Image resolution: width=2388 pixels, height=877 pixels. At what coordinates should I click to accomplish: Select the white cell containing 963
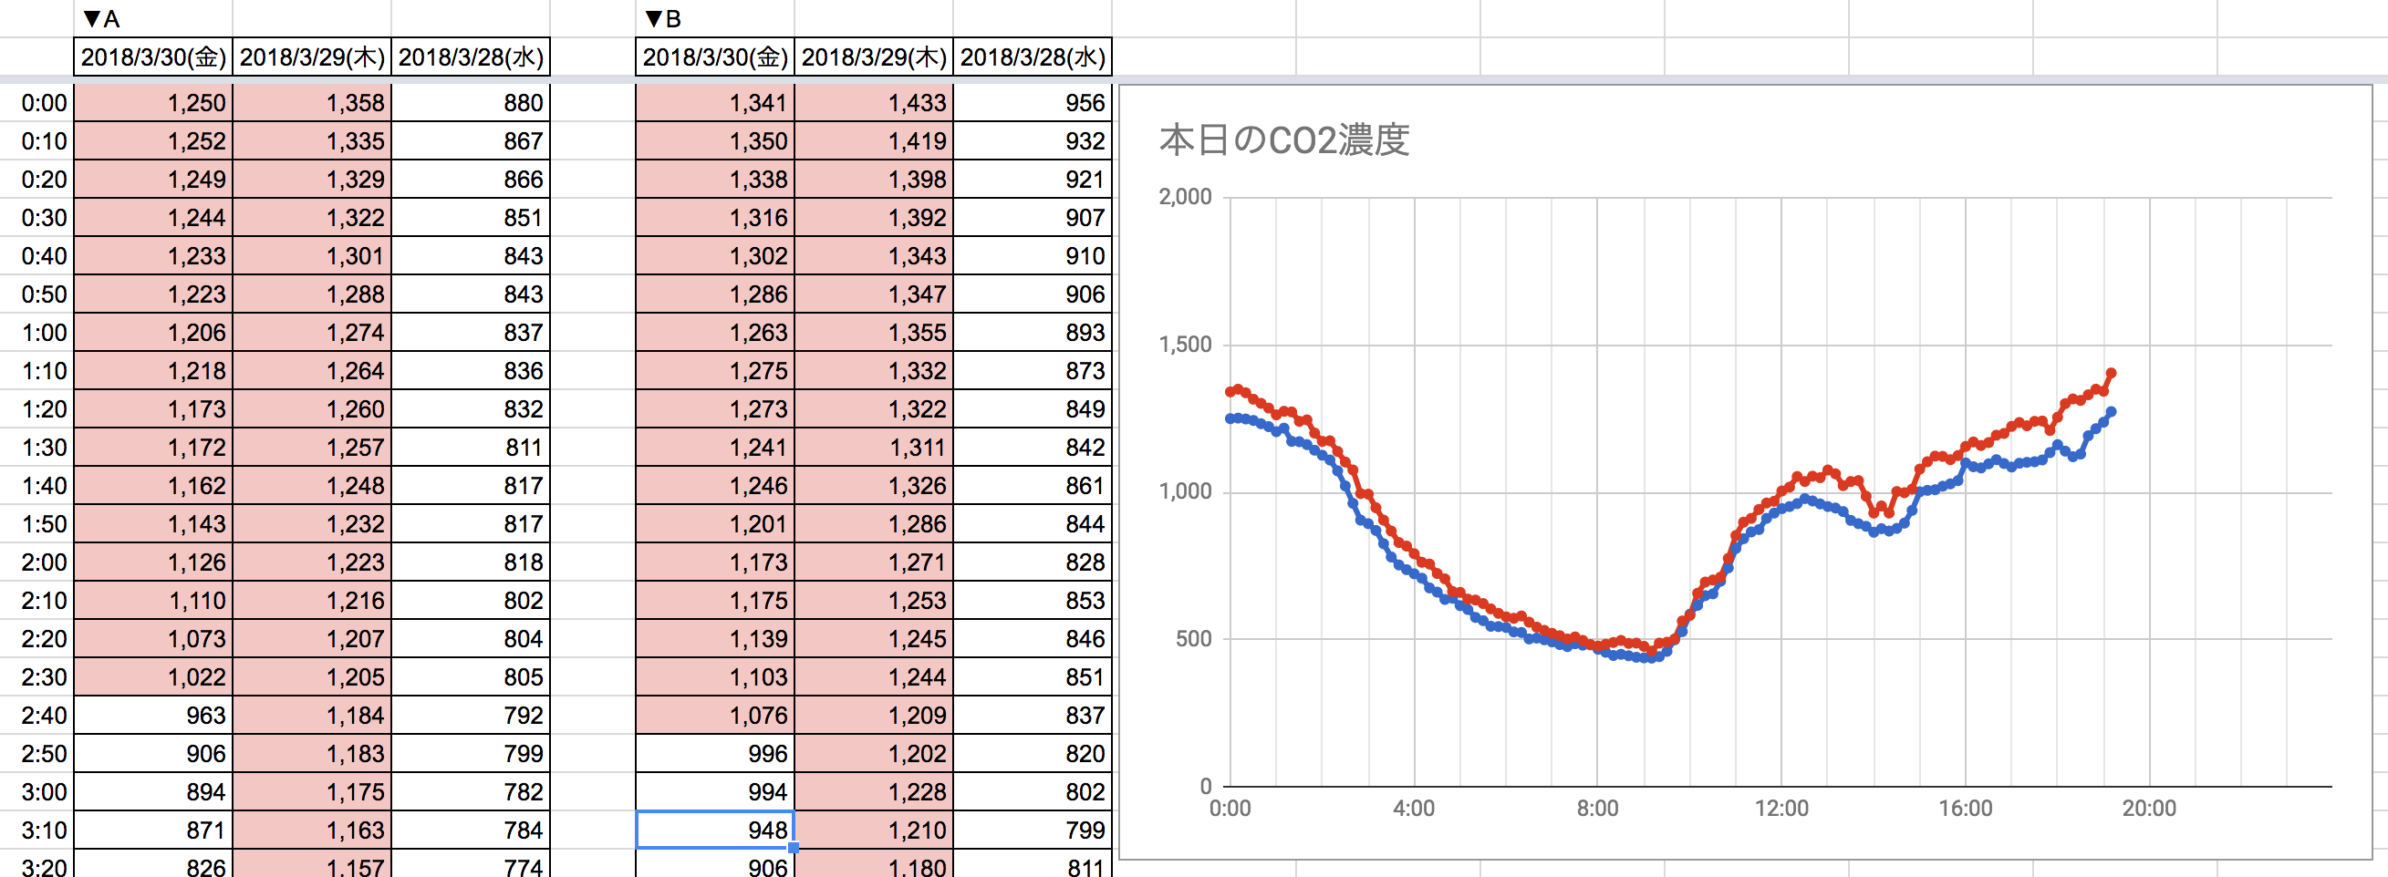pos(153,715)
